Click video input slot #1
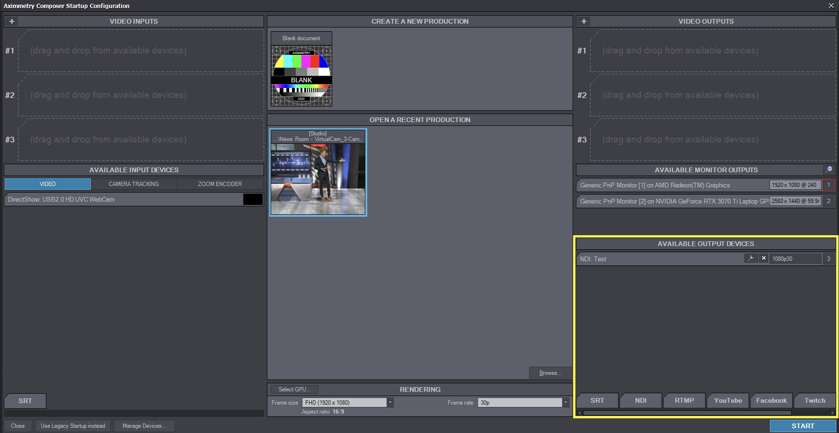The height and width of the screenshot is (433, 839). [x=141, y=51]
